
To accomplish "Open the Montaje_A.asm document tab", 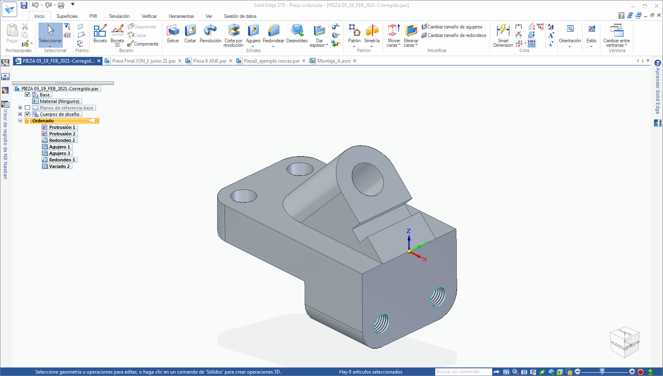I will 334,61.
